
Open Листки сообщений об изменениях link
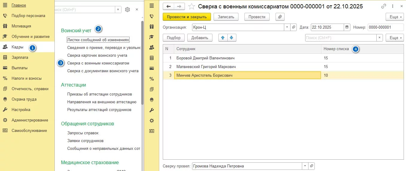(98, 40)
